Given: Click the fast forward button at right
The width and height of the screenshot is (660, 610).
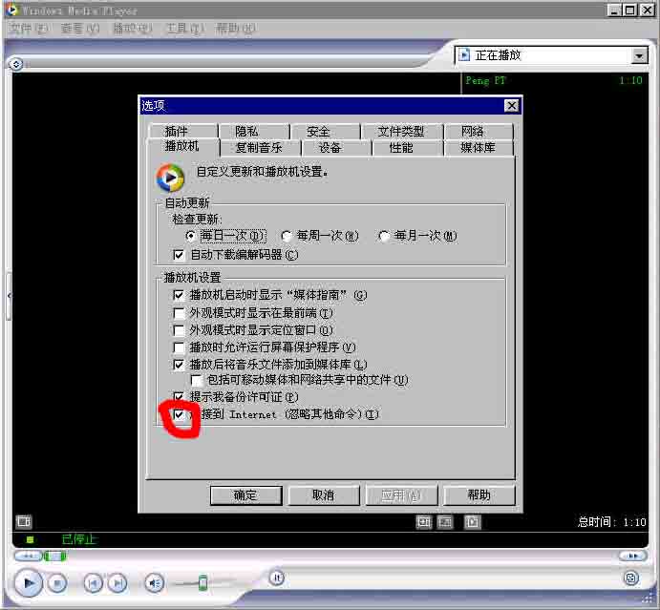Looking at the screenshot, I should (632, 556).
